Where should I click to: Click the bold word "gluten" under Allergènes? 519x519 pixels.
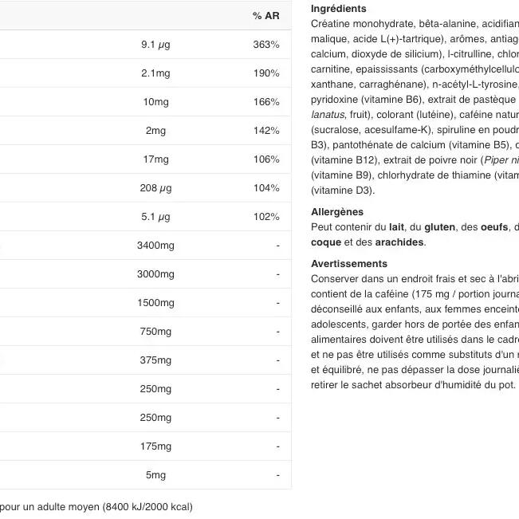pyautogui.click(x=440, y=227)
